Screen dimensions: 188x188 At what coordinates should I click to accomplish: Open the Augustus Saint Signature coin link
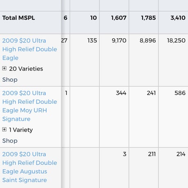pyautogui.click(x=29, y=167)
